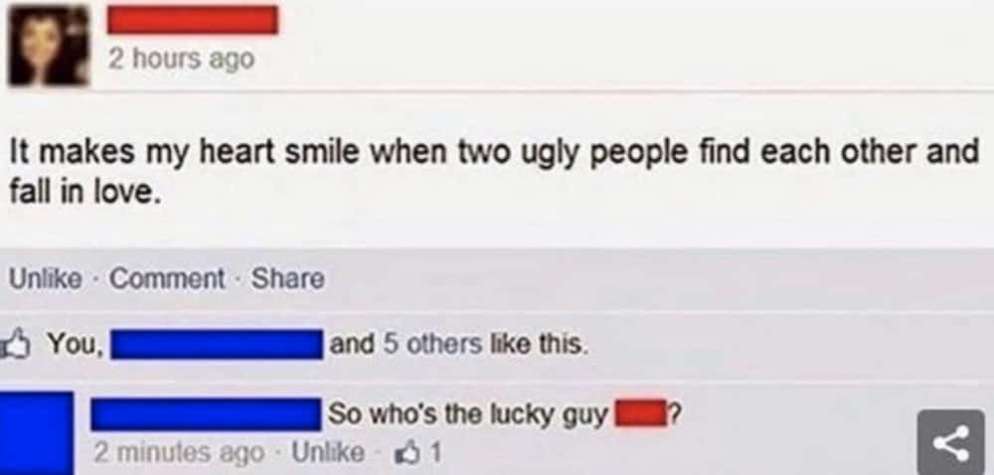Click the comment text "So who's the lucky guy"

click(467, 416)
